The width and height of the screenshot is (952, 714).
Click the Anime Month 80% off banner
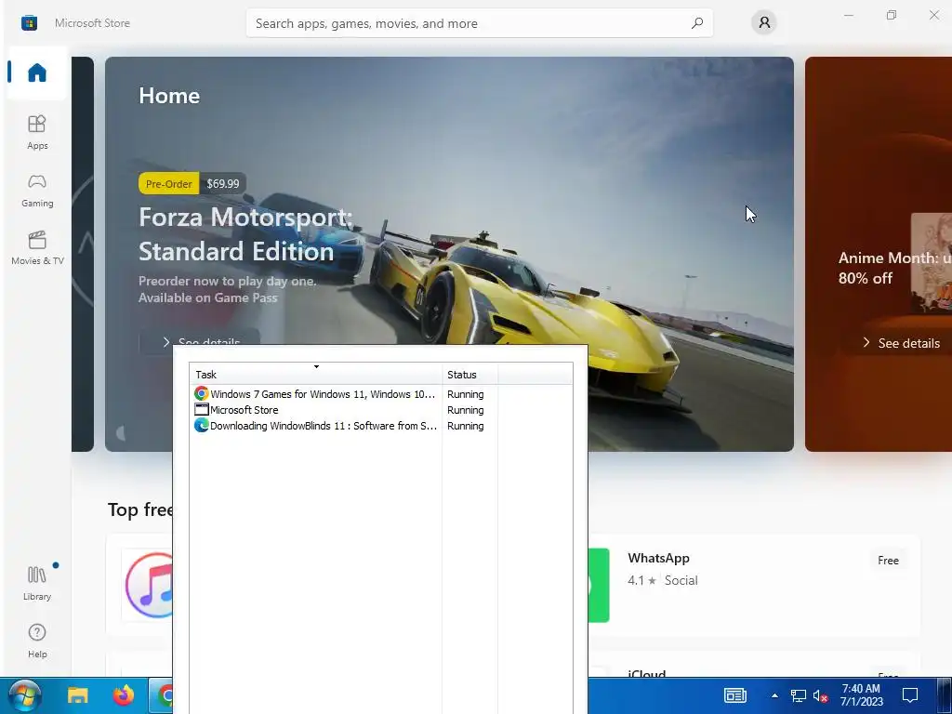(x=879, y=254)
